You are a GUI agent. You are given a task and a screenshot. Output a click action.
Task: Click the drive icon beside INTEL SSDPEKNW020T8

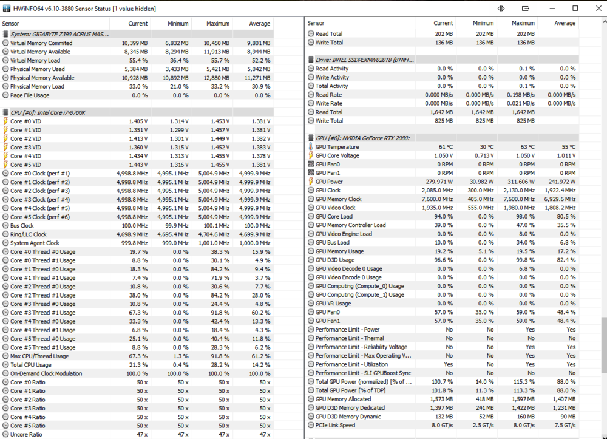point(310,59)
